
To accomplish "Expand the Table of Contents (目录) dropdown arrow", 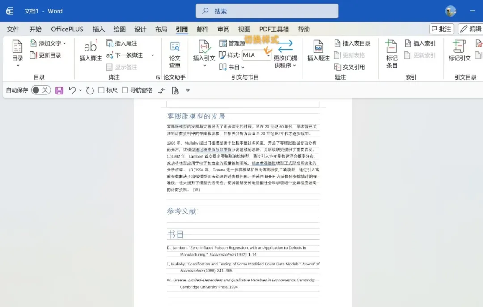I will [18, 66].
